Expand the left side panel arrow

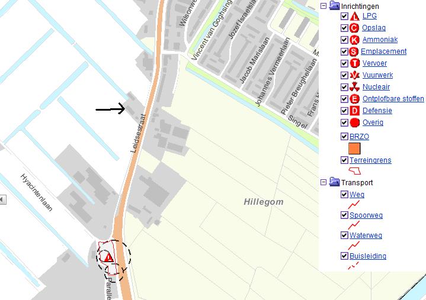pos(2,200)
